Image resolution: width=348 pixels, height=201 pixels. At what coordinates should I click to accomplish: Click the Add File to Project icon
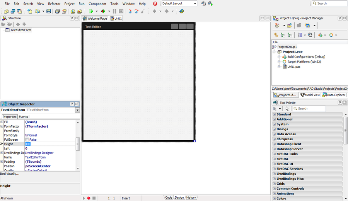(x=73, y=11)
